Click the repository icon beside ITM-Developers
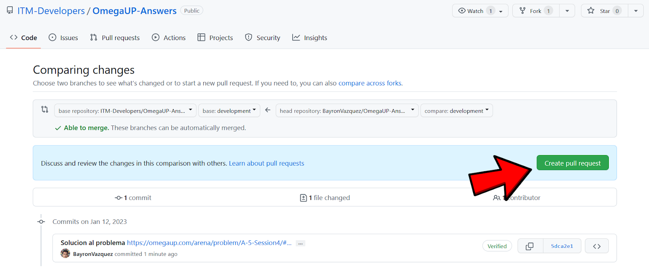The image size is (649, 270). point(10,11)
